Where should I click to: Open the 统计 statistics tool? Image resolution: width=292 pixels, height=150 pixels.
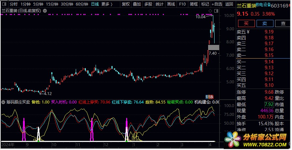(x=160, y=4)
